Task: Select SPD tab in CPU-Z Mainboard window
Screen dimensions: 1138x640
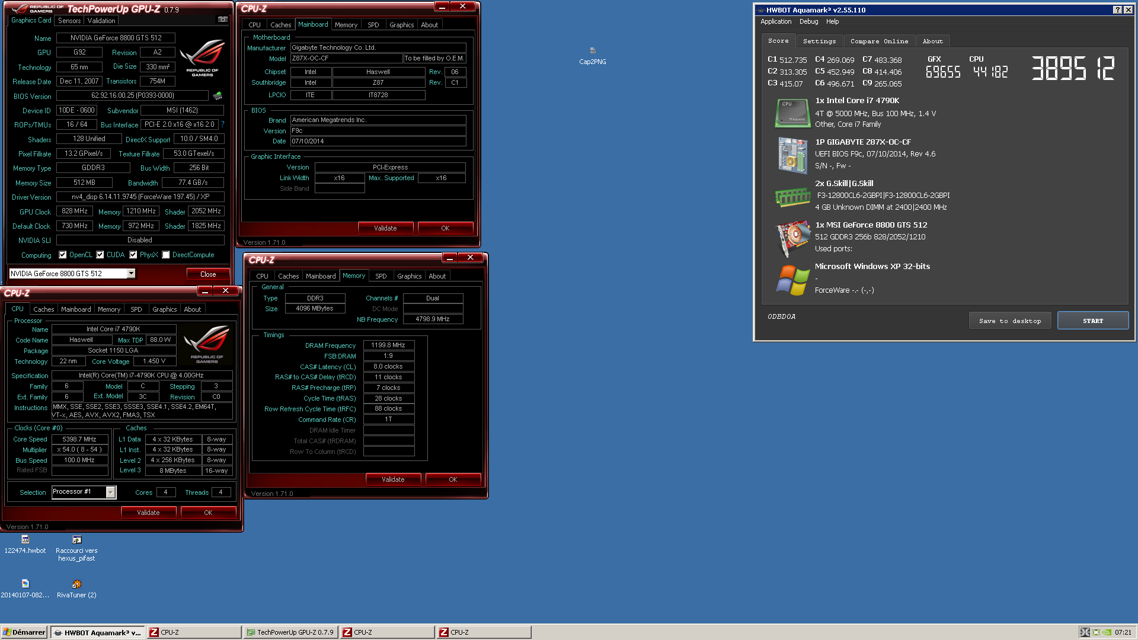Action: coord(373,25)
